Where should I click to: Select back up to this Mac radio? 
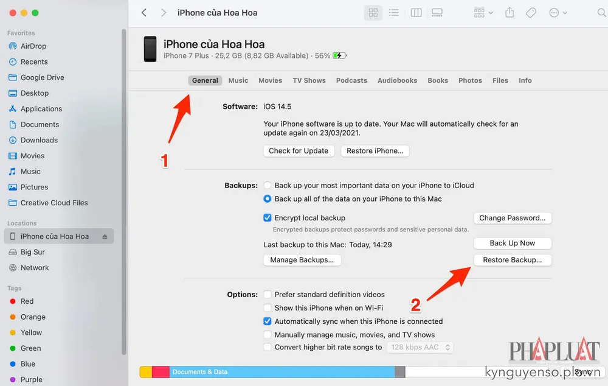tap(267, 199)
